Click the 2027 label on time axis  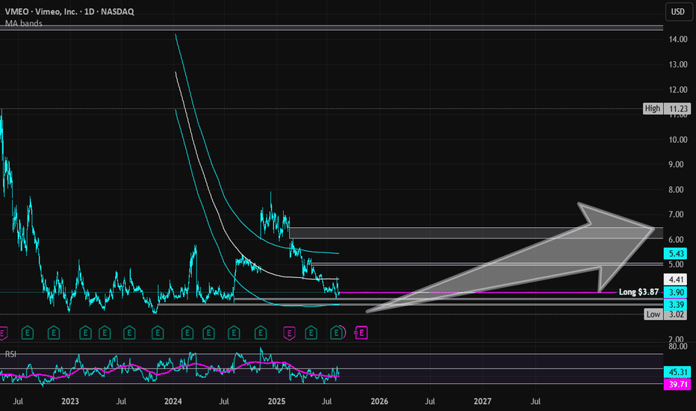click(x=482, y=401)
